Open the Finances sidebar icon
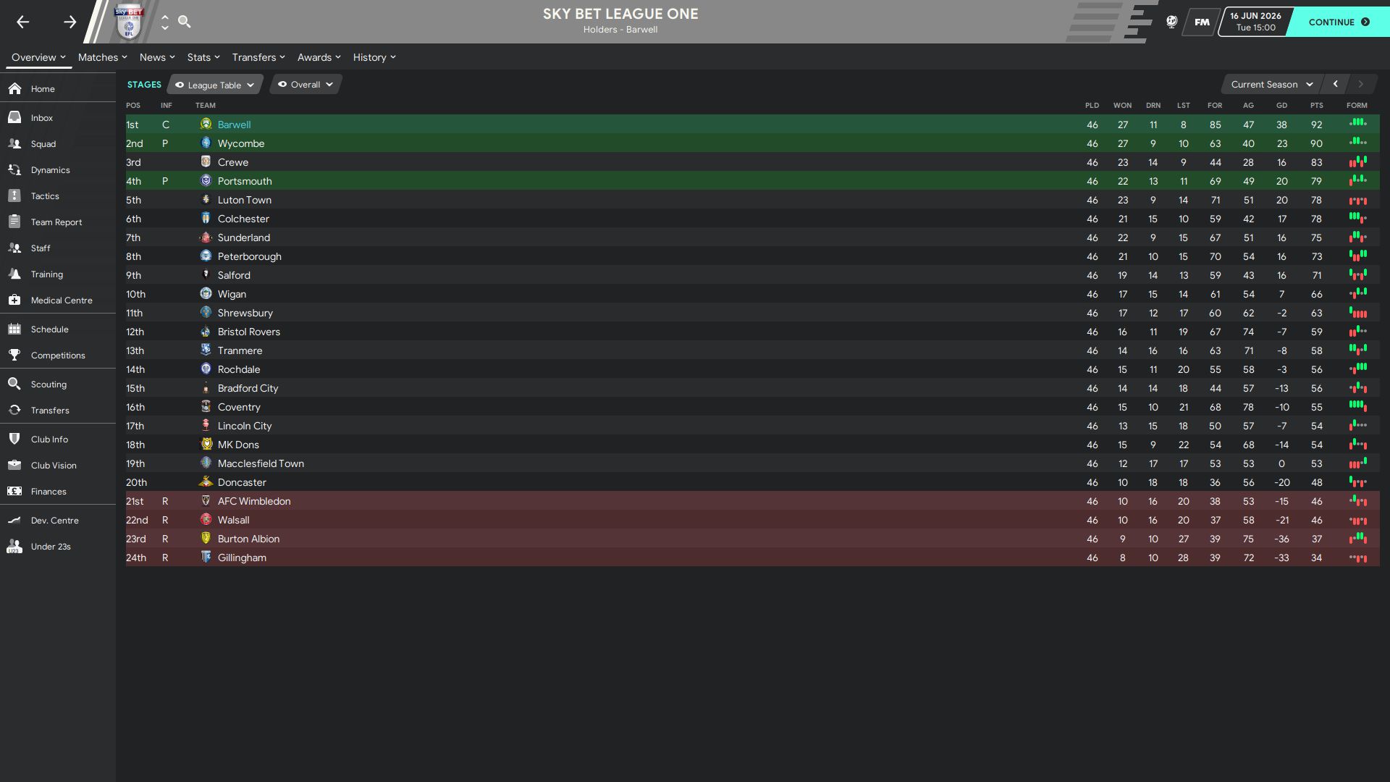 14,491
